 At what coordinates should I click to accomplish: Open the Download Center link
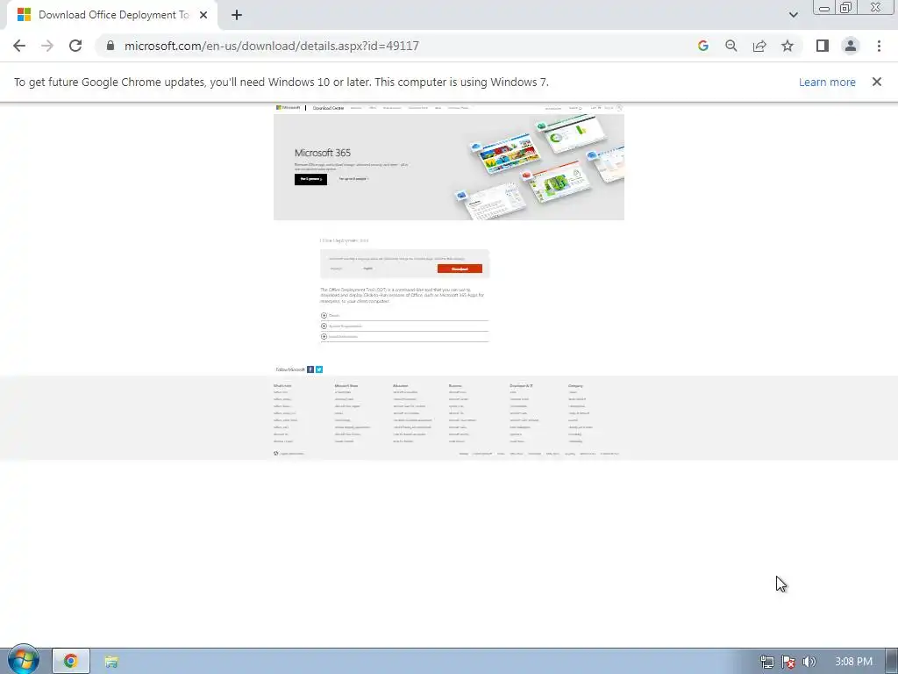[x=328, y=108]
